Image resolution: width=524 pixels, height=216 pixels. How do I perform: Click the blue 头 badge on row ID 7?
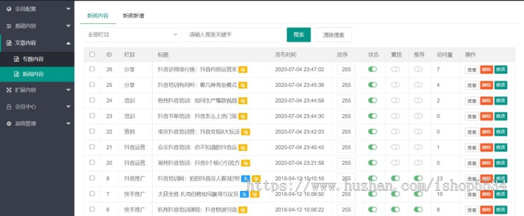coord(245,194)
